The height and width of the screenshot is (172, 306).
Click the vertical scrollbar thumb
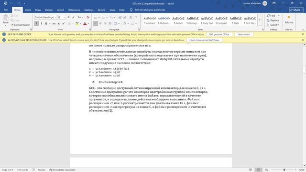point(304,69)
